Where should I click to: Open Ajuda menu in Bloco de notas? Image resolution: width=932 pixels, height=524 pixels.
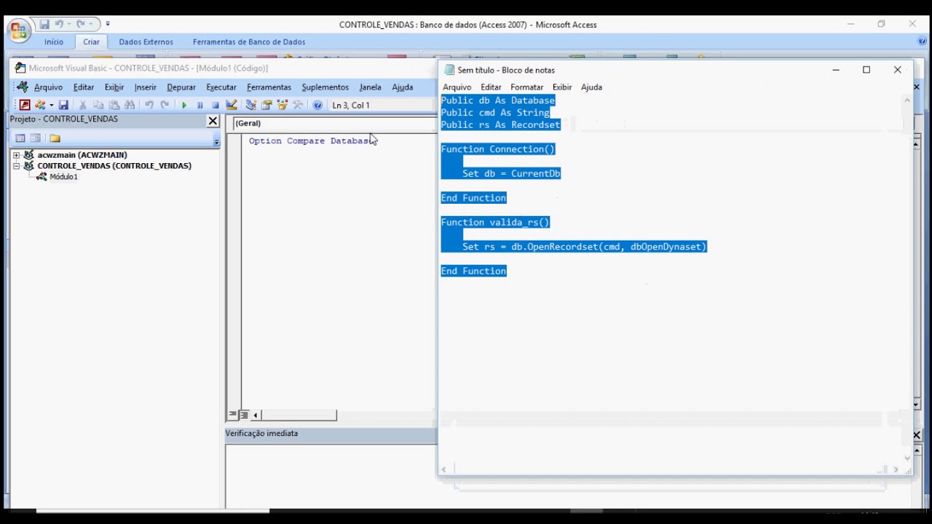pos(591,87)
